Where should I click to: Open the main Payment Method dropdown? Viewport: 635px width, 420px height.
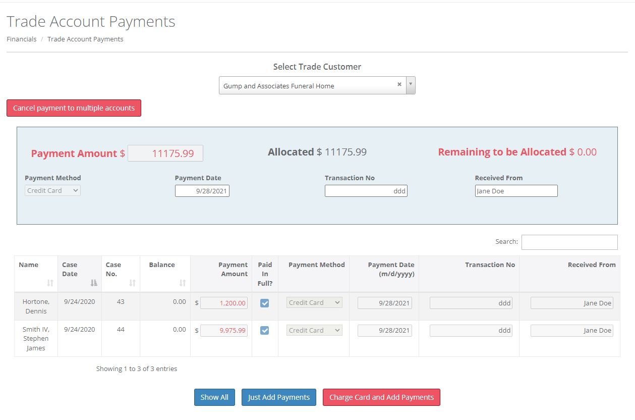(x=52, y=191)
